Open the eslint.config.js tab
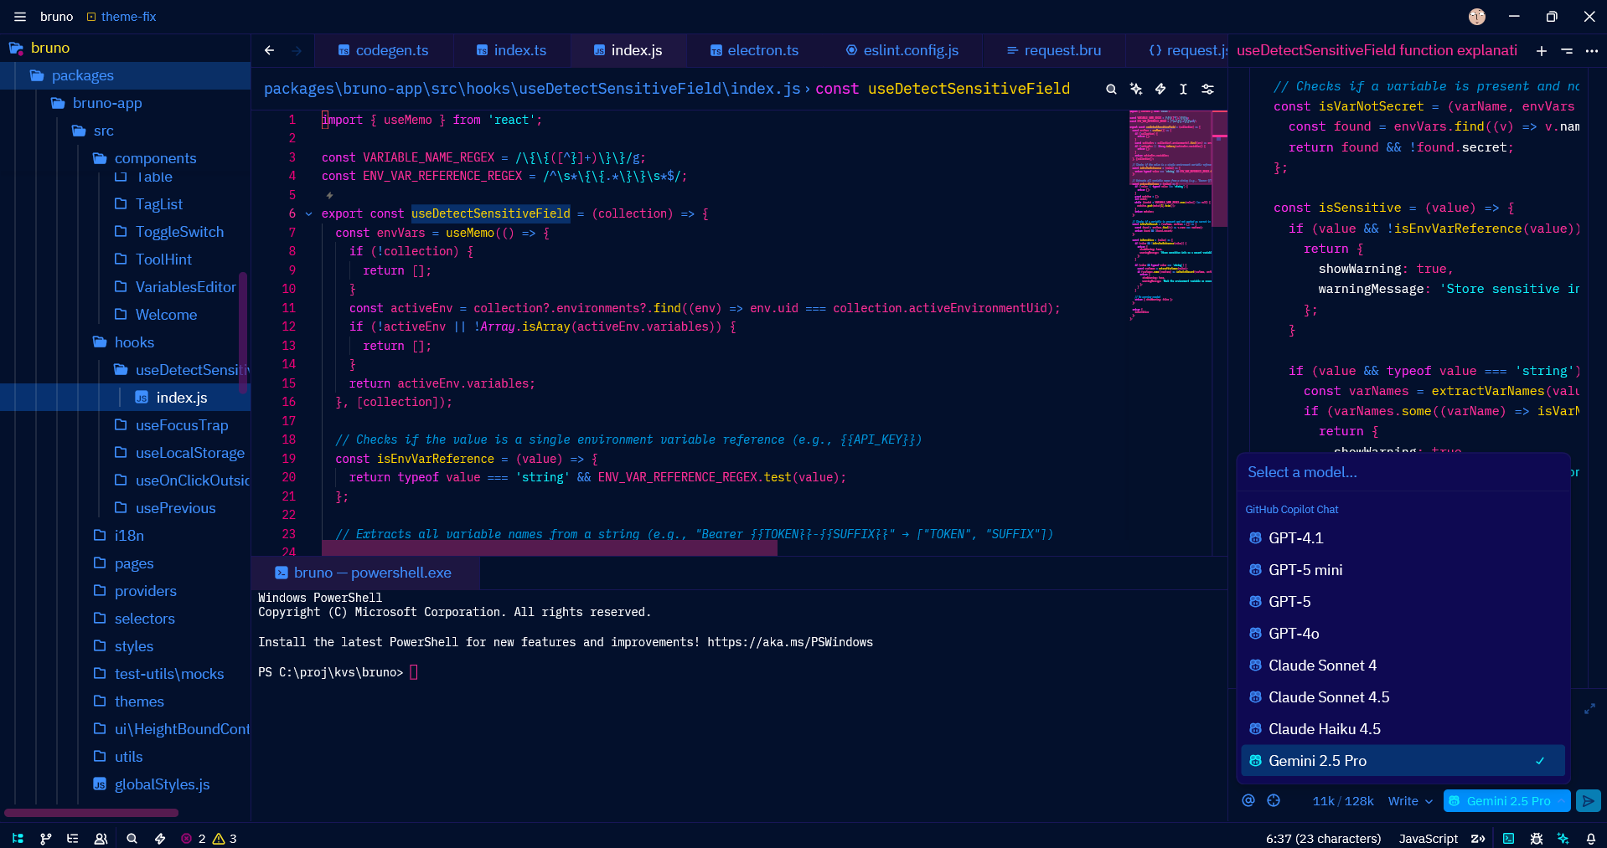 [x=902, y=50]
